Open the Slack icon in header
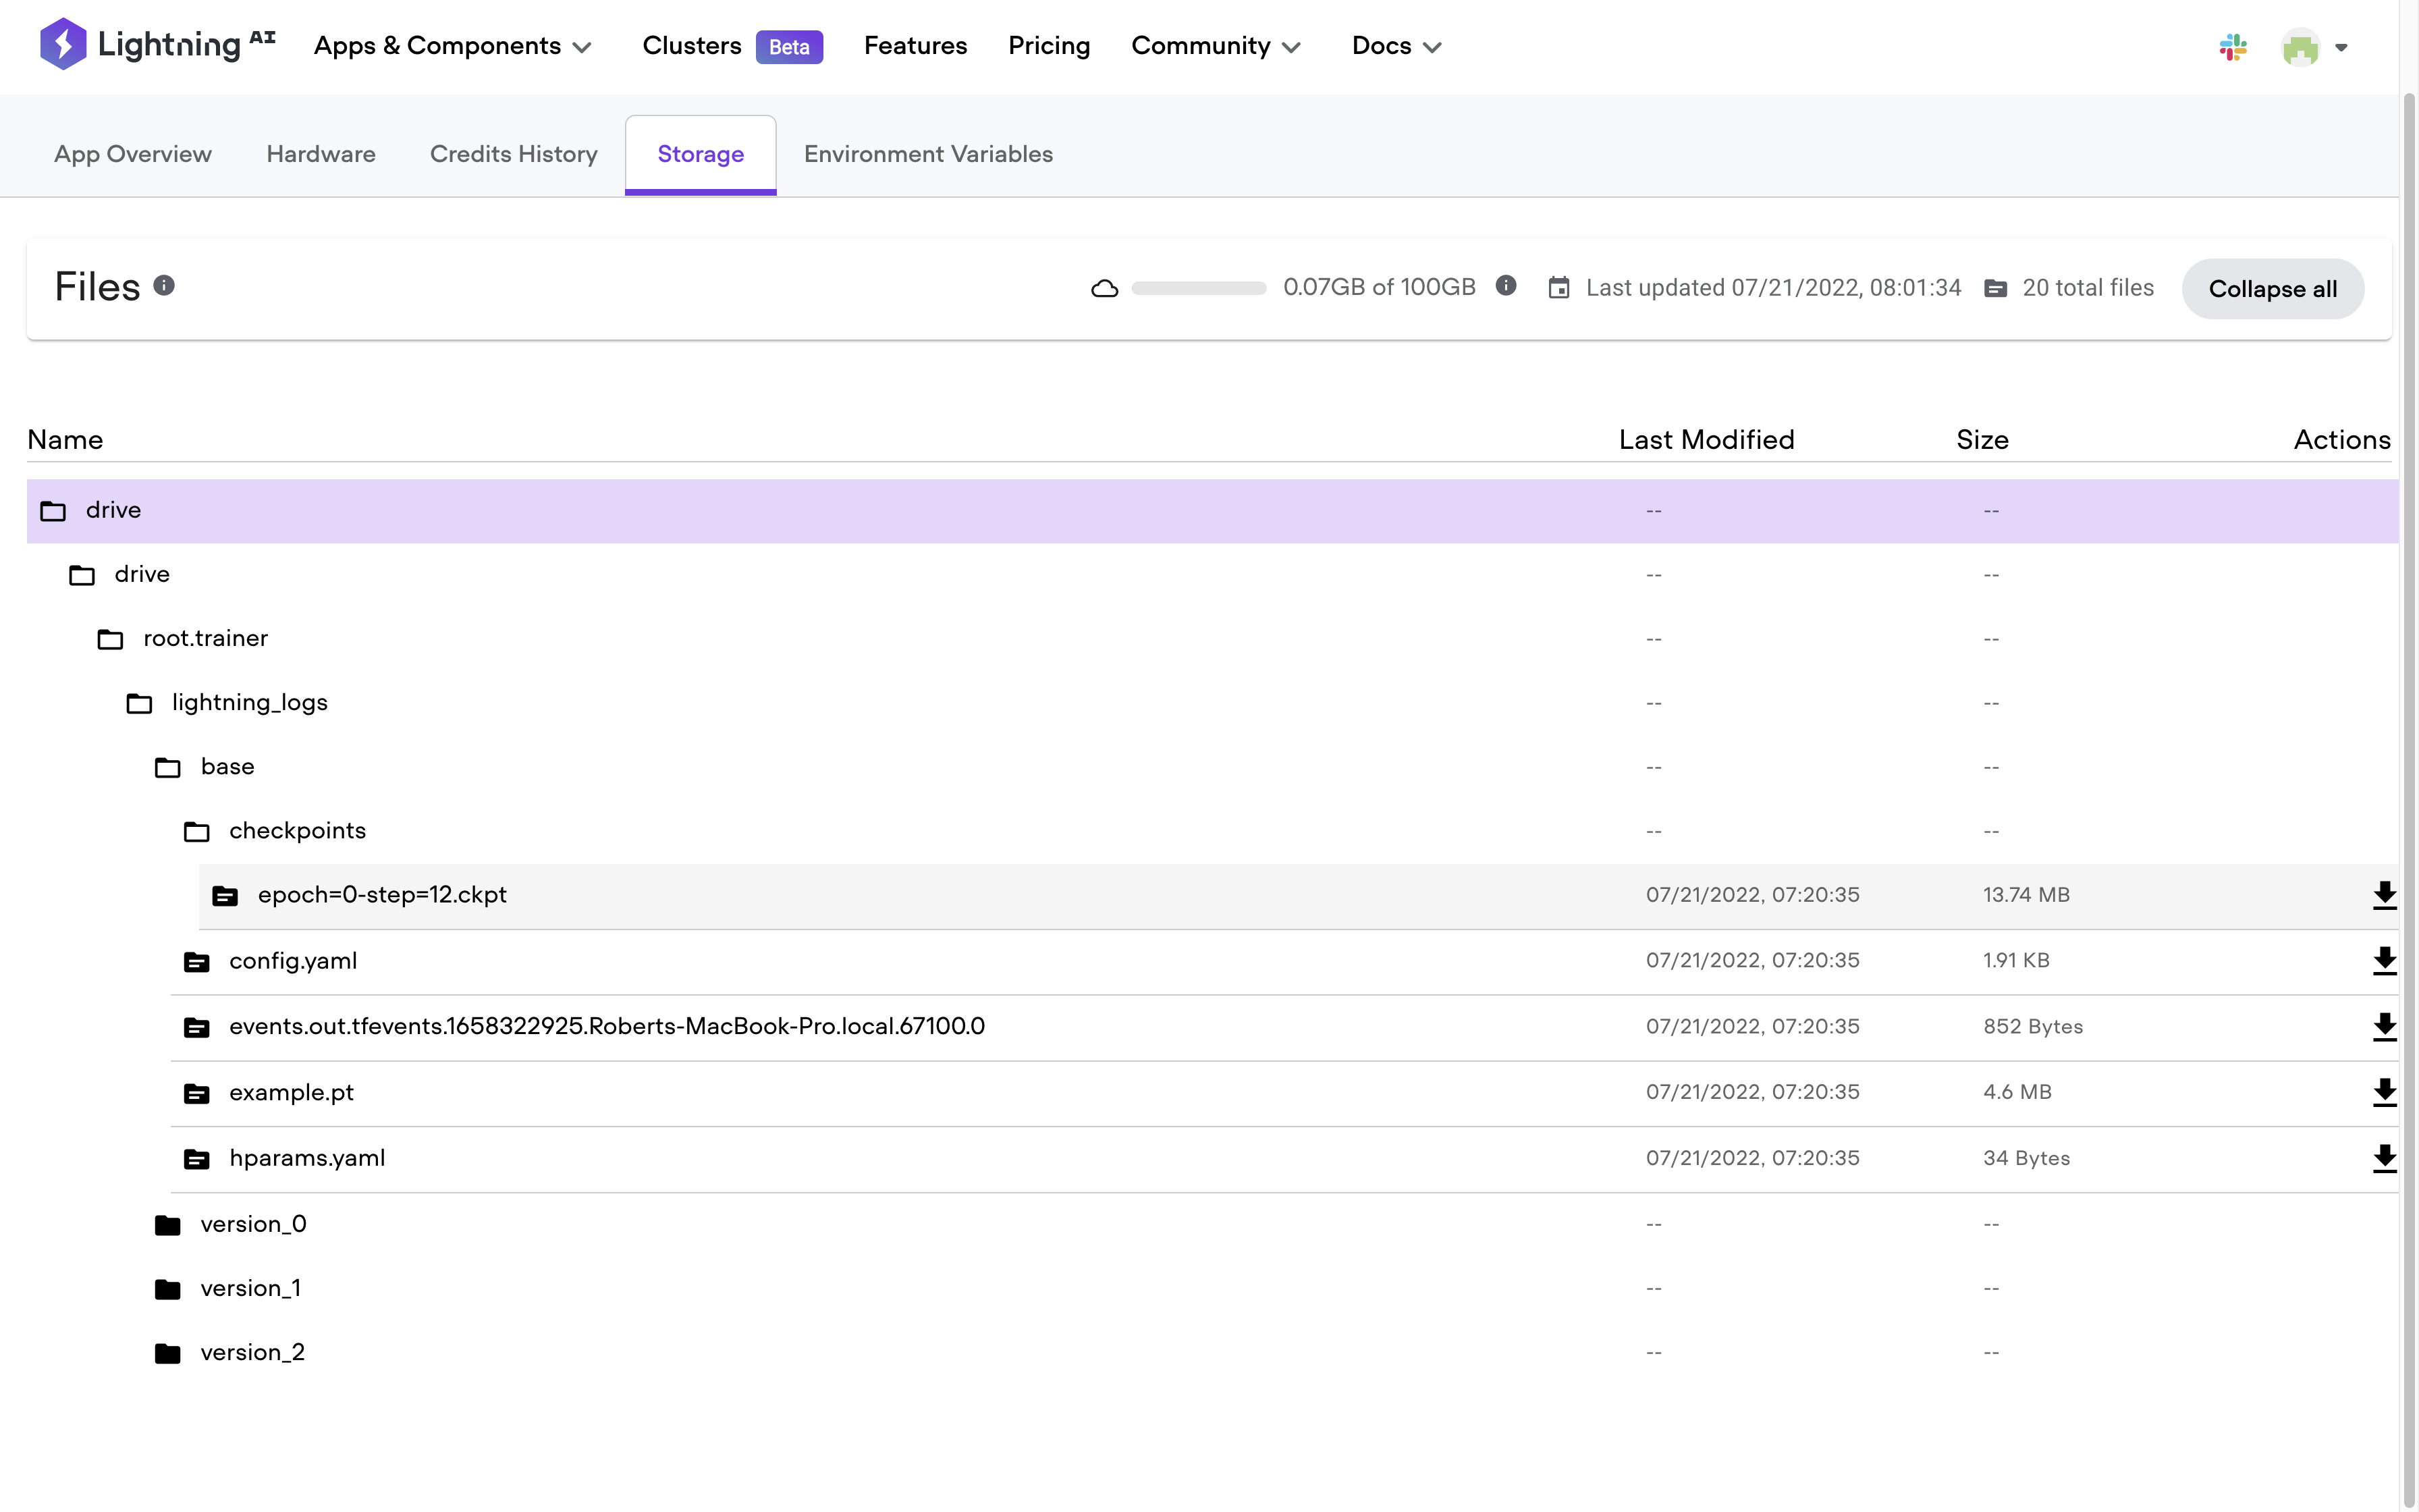This screenshot has height=1512, width=2419. (x=2232, y=47)
